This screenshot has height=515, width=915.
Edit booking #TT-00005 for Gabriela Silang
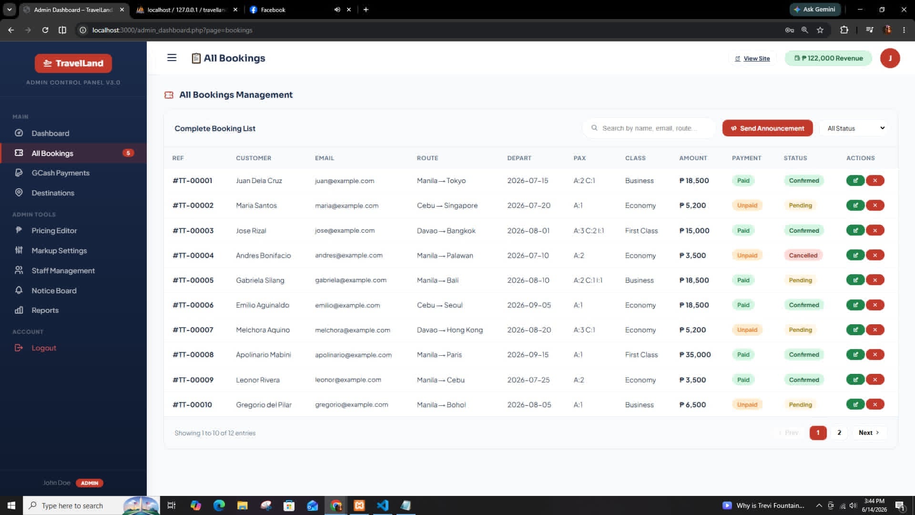(x=855, y=280)
